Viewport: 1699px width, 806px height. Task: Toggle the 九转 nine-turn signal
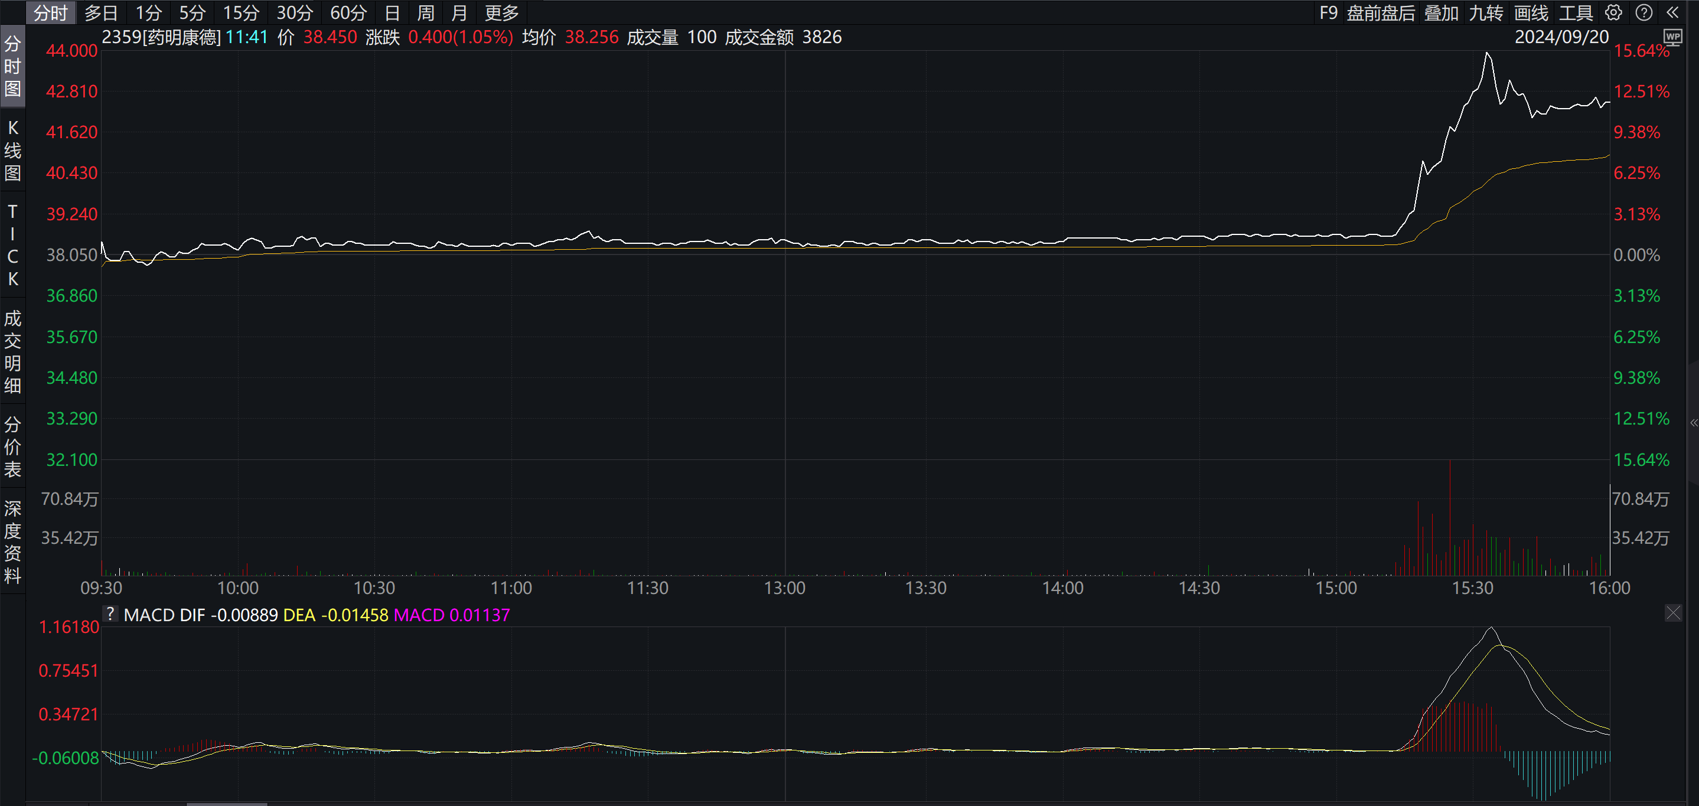(1486, 12)
